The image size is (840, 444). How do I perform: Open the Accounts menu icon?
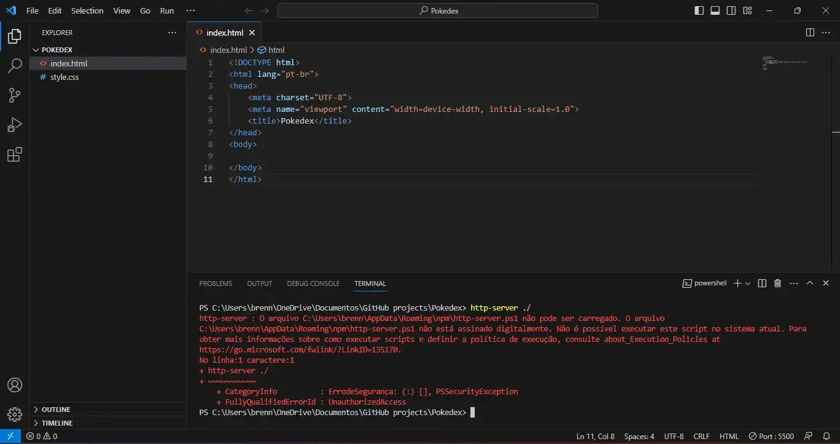(x=14, y=385)
